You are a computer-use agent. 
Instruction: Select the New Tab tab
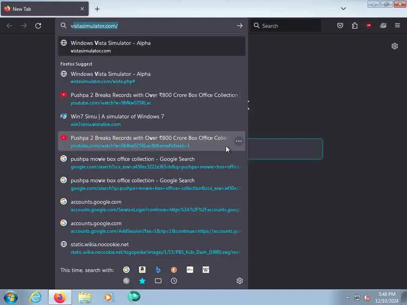point(45,9)
